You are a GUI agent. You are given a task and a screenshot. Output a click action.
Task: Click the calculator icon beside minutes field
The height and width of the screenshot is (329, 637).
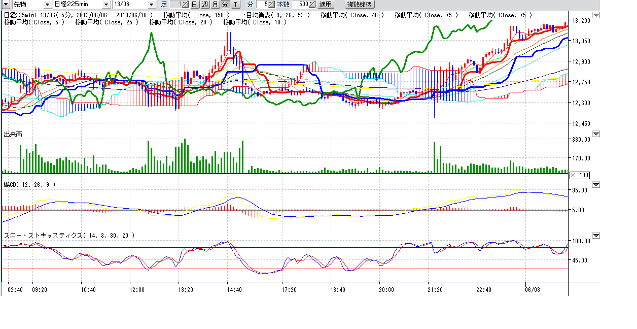click(x=271, y=5)
